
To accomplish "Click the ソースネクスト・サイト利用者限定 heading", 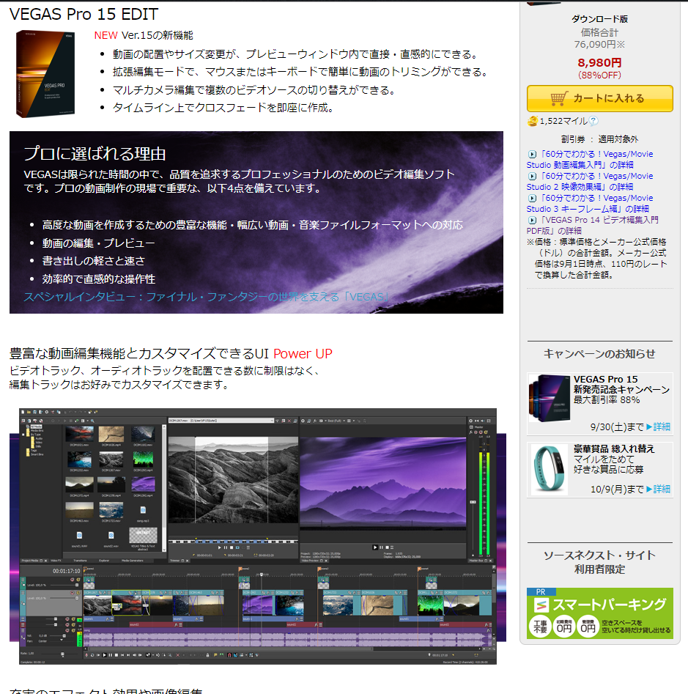I will coord(599,562).
